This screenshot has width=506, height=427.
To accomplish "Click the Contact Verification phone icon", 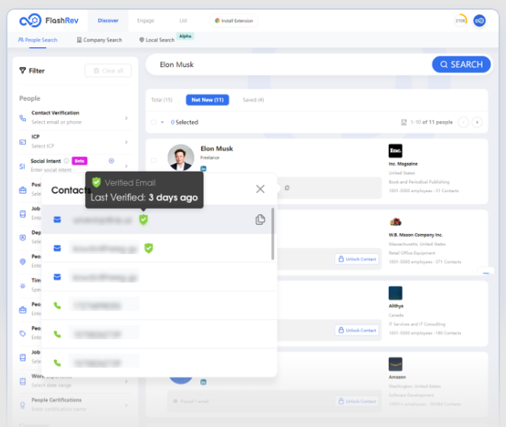I will pyautogui.click(x=23, y=118).
